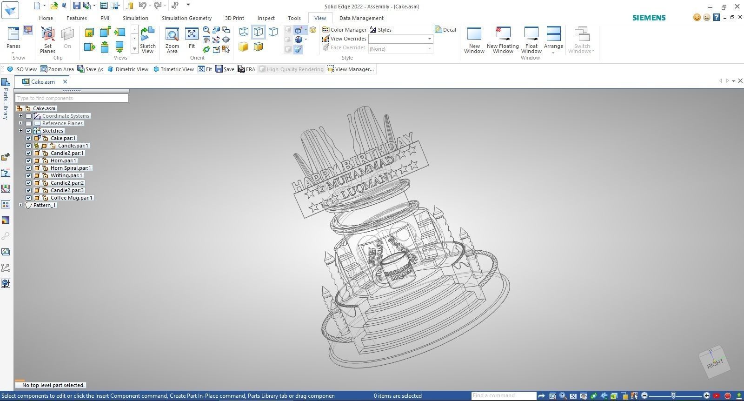This screenshot has height=401, width=744.
Task: Open New Floating Window
Action: 503,40
